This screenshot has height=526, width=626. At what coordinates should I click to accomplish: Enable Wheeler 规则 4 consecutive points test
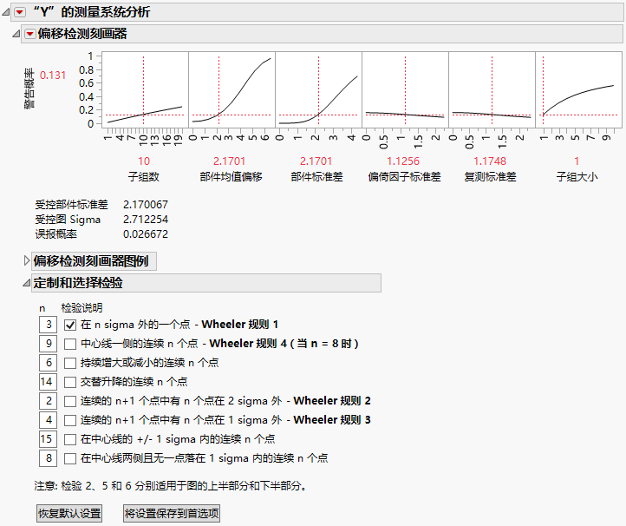70,344
